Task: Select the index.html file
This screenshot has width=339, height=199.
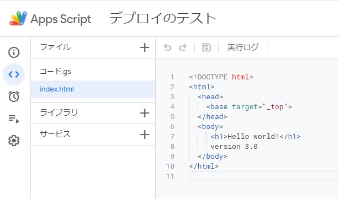Action: coord(93,89)
